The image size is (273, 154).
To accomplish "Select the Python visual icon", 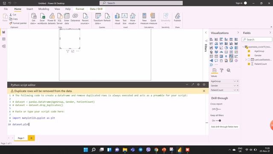I will point(231,56).
